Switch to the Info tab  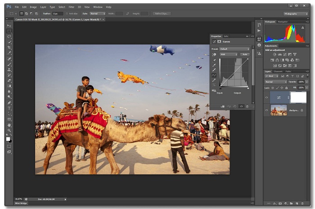[226, 36]
